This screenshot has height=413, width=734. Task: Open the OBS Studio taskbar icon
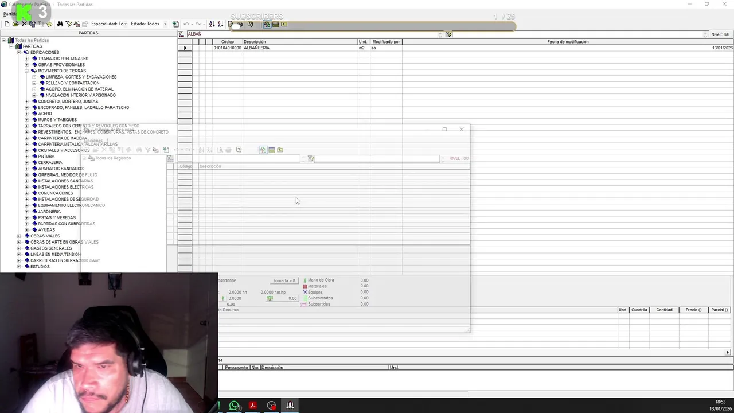(x=271, y=406)
